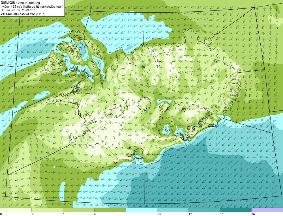
Task: Click the 'hviður > 25 m/s (hvítt)' legend text
Action: pyautogui.click(x=15, y=7)
